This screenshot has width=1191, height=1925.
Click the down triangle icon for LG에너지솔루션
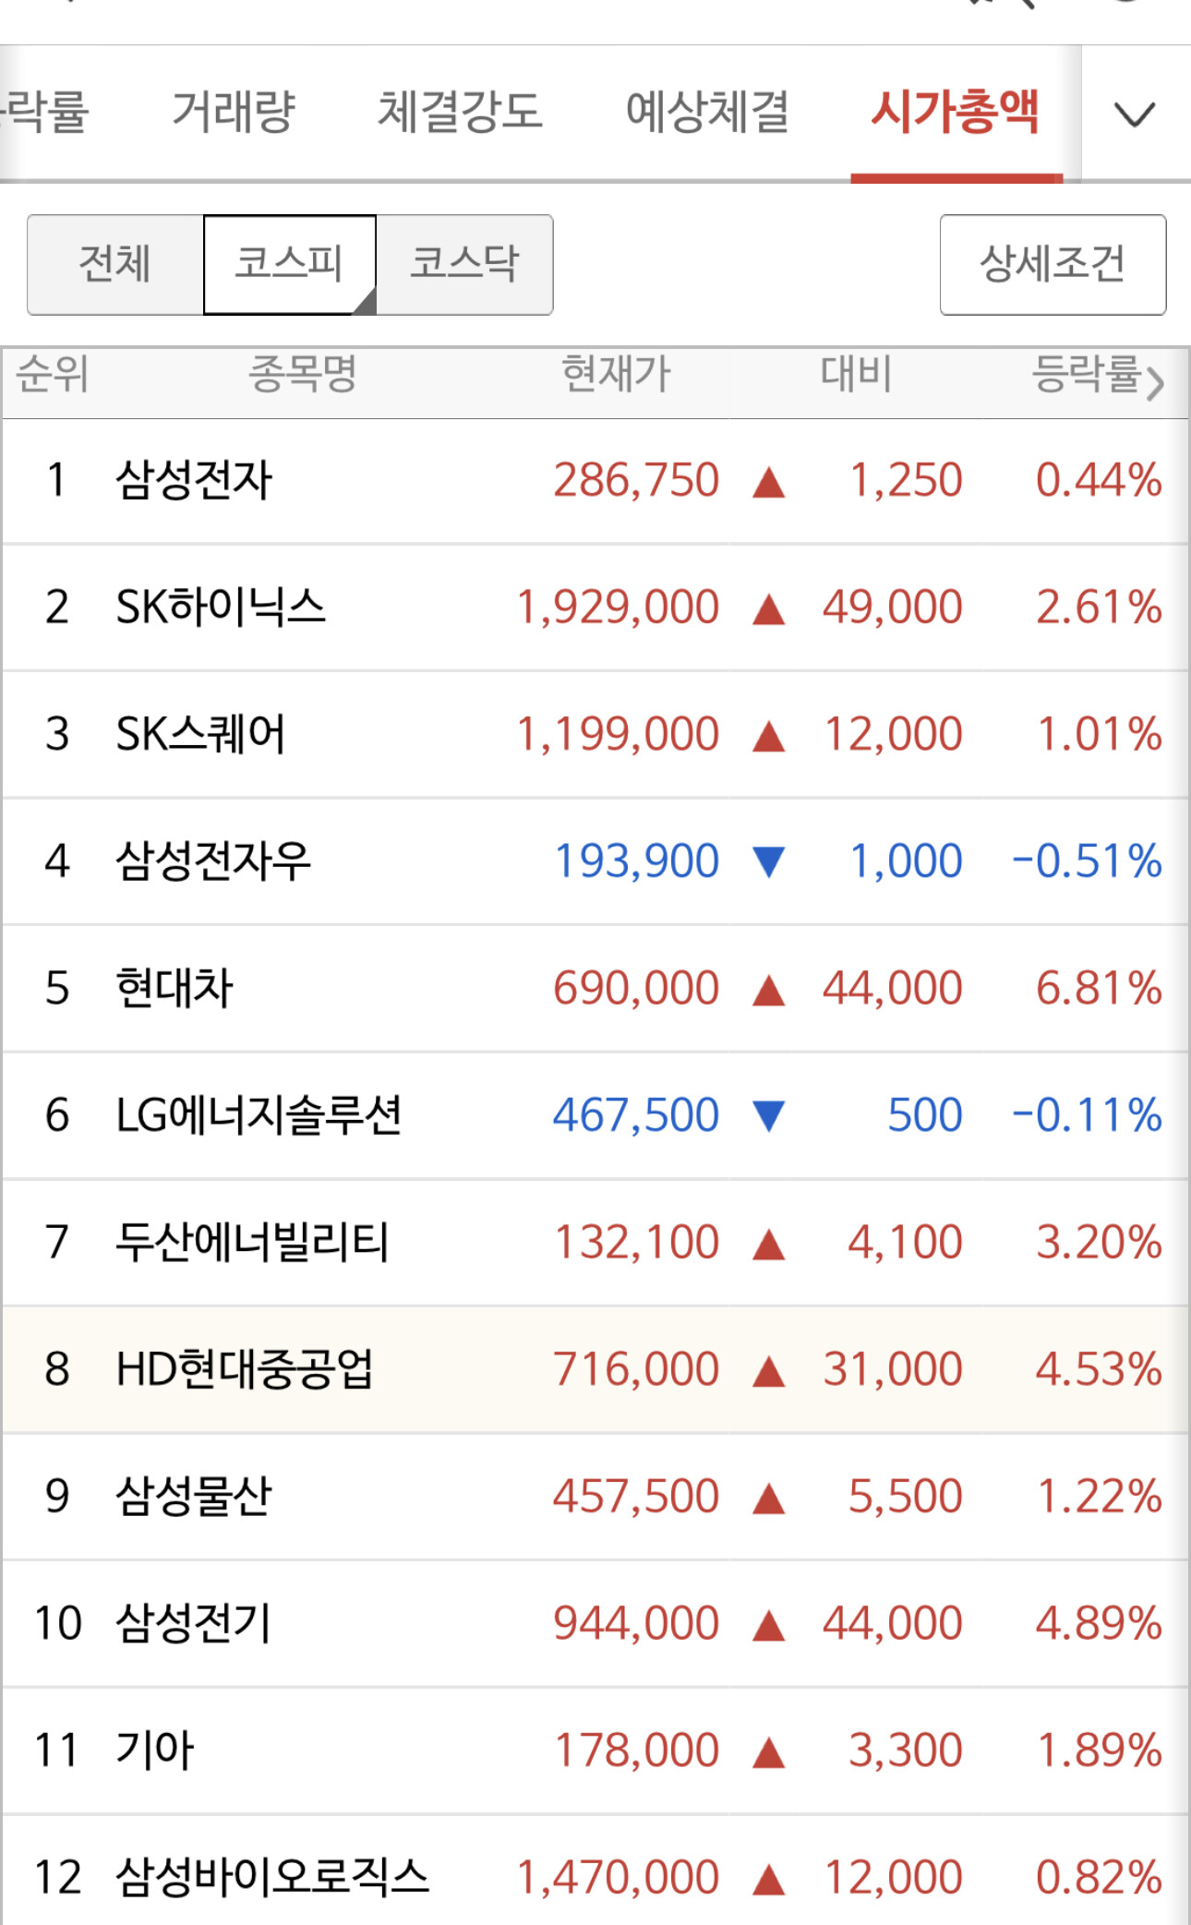pyautogui.click(x=768, y=1115)
